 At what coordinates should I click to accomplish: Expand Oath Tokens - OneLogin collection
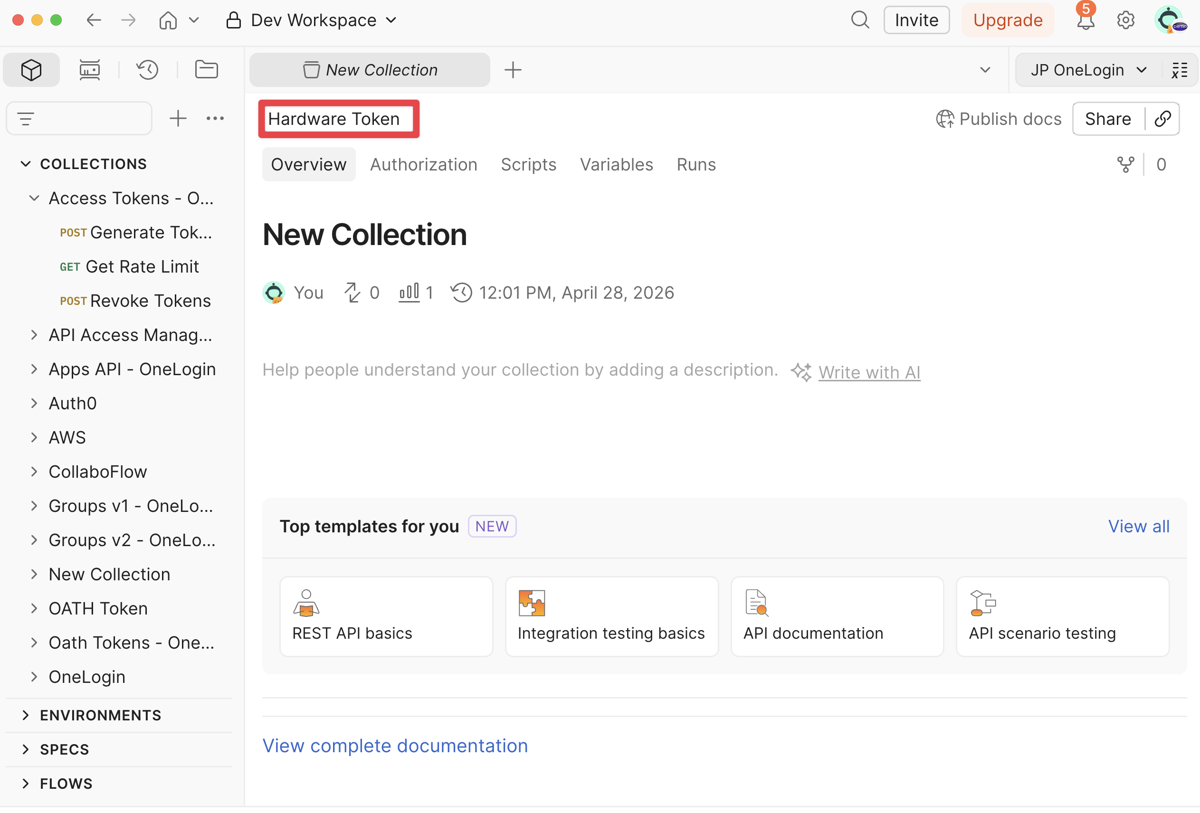click(x=34, y=643)
